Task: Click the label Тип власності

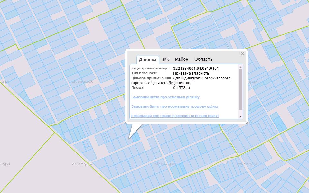Action: click(144, 73)
